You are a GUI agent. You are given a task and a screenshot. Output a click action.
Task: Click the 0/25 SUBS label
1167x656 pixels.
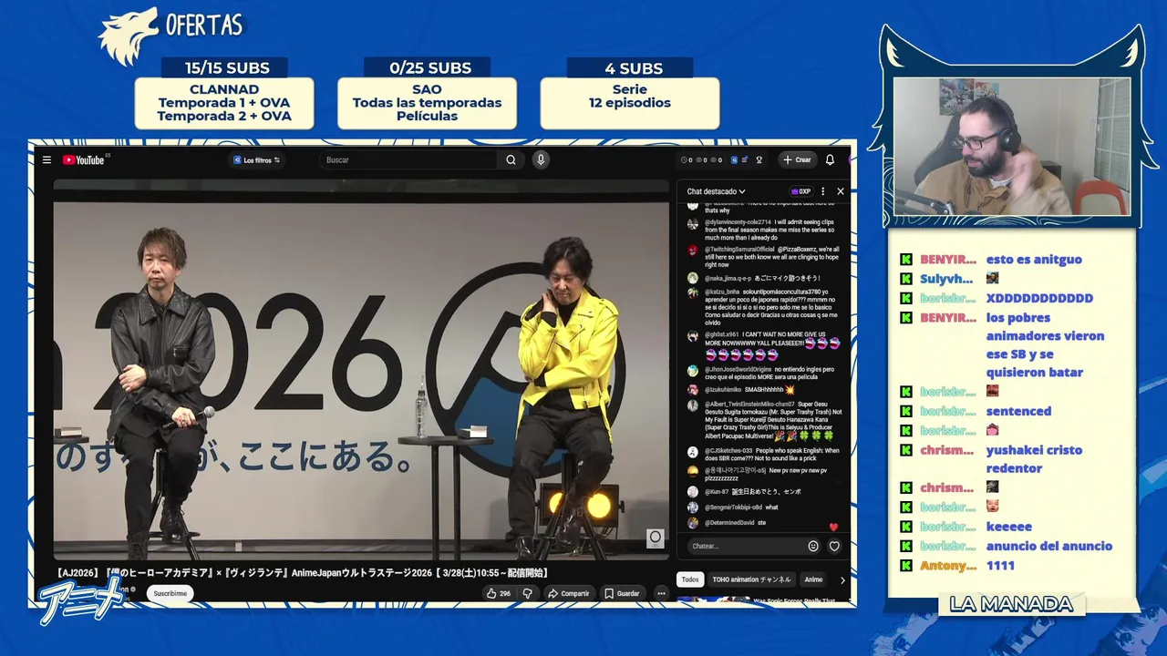click(x=430, y=68)
